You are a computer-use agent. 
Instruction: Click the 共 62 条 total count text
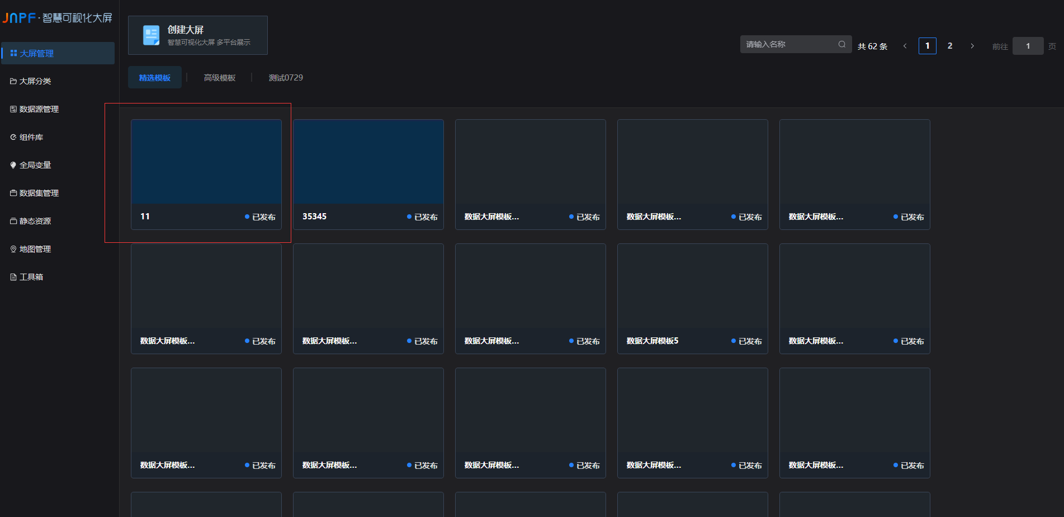pos(873,46)
